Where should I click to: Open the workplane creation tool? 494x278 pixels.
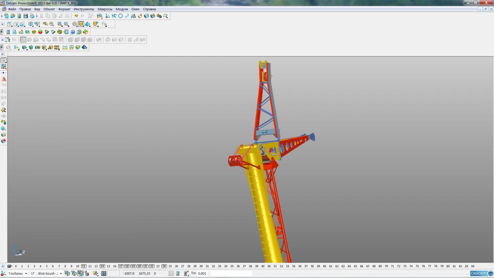click(107, 16)
